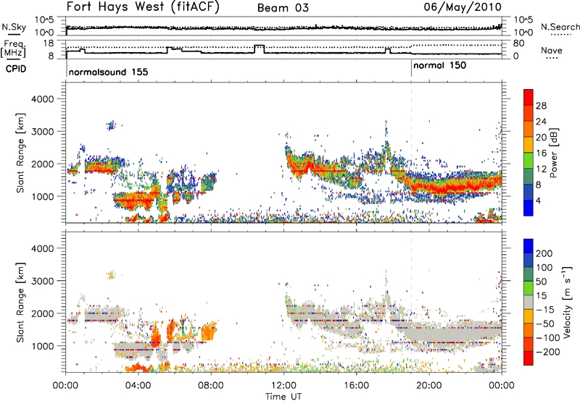Click the "28" tick on Power colorbar

541,106
